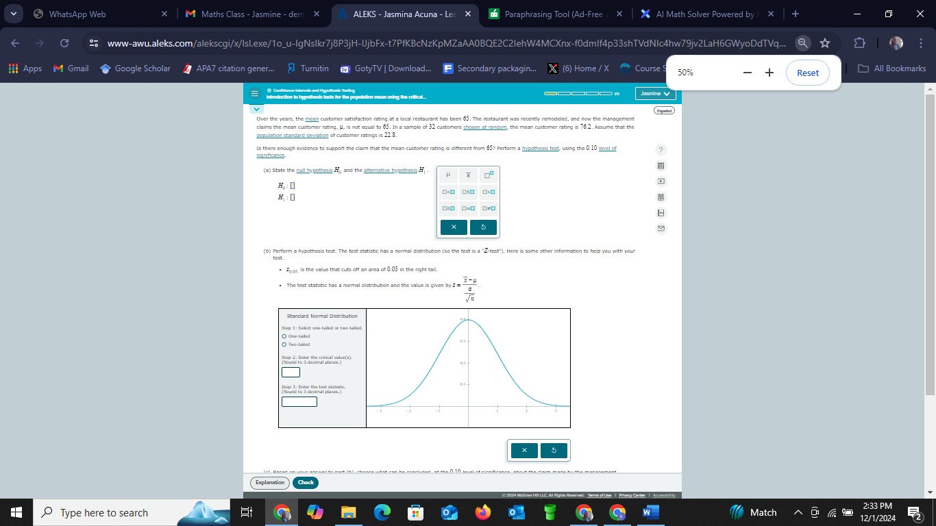936x526 pixels.
Task: Insert the greater-than template
Action: click(489, 192)
